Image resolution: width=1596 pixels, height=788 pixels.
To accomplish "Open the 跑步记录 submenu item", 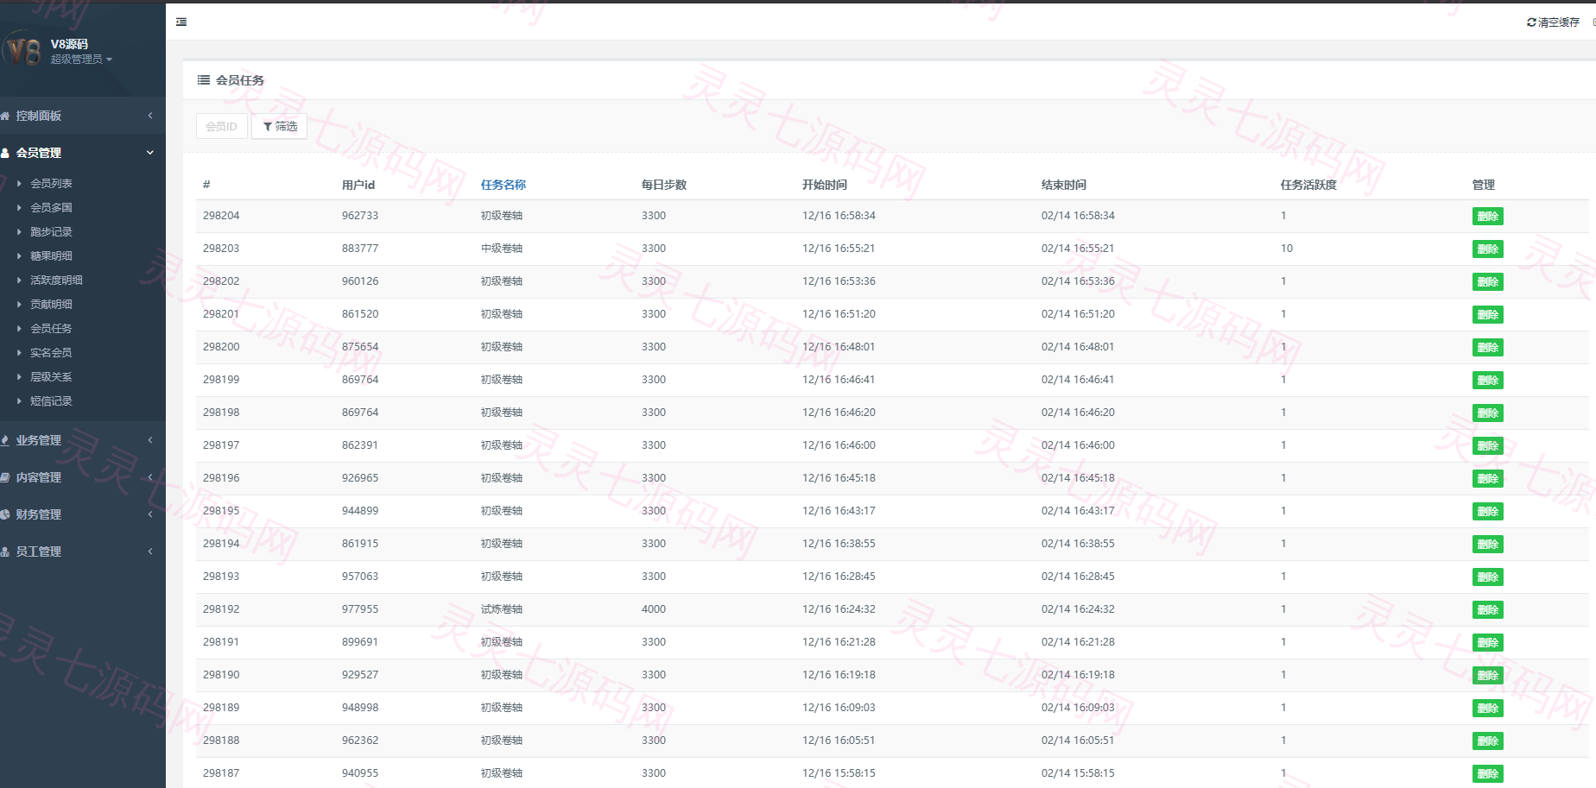I will [51, 232].
